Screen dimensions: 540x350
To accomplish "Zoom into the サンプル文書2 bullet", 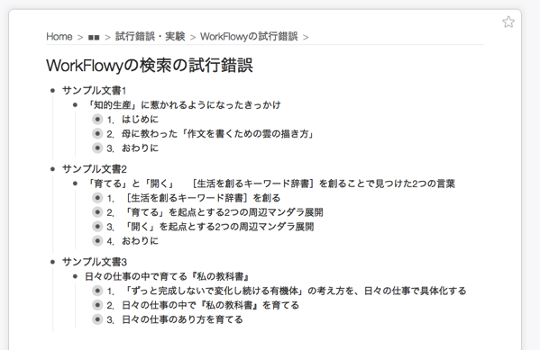I will tap(52, 169).
